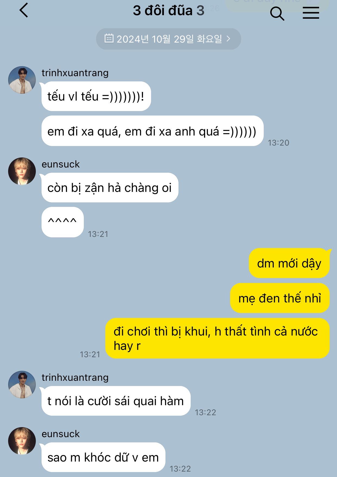
Task: Select message 'em đi xa quá, em đi xa anh quá'
Action: coord(152,131)
